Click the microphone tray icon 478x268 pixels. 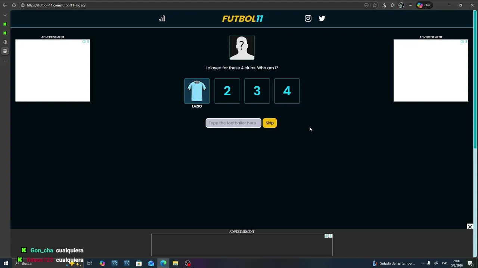point(429,264)
